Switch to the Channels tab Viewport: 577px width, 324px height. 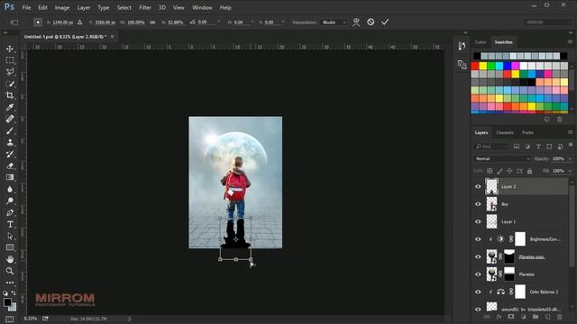pyautogui.click(x=505, y=132)
